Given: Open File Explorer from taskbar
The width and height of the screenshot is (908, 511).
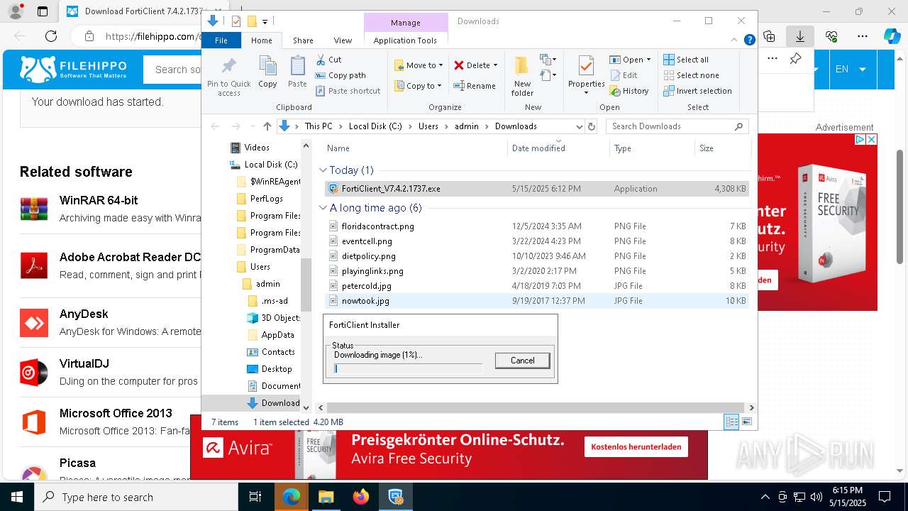Looking at the screenshot, I should coord(326,497).
